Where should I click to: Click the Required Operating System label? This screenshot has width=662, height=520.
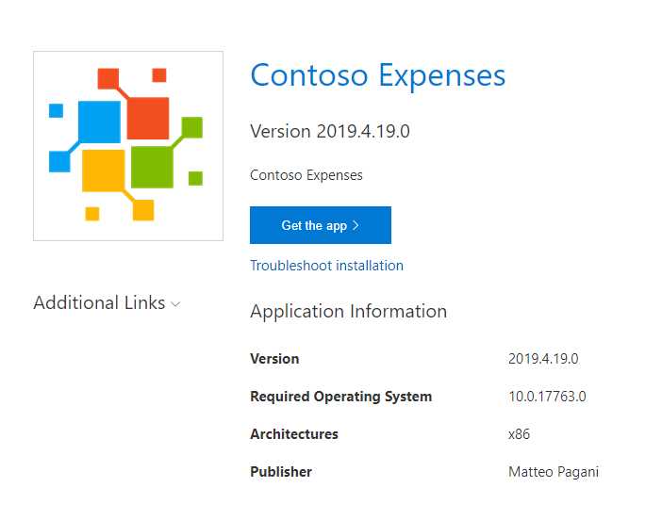click(341, 397)
